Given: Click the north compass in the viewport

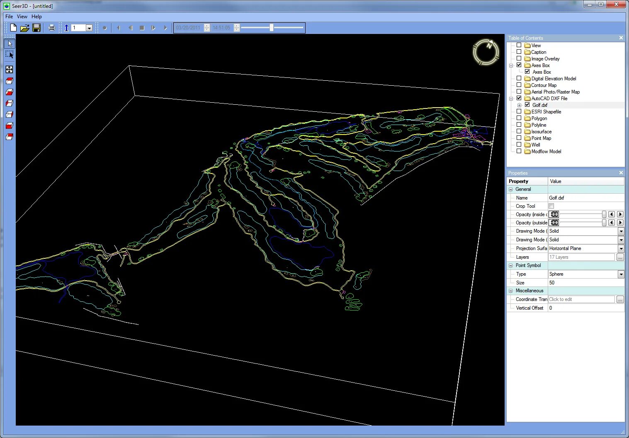Looking at the screenshot, I should (x=486, y=52).
